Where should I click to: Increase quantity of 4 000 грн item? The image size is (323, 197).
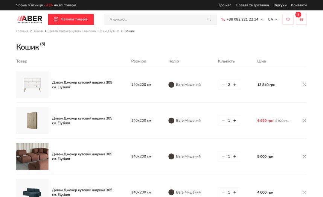point(235,192)
